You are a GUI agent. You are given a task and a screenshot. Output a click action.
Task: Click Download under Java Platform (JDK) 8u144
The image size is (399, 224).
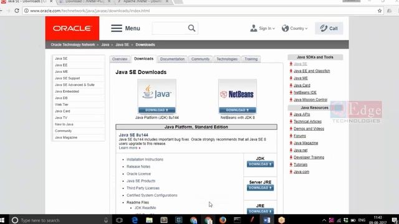[x=156, y=110]
